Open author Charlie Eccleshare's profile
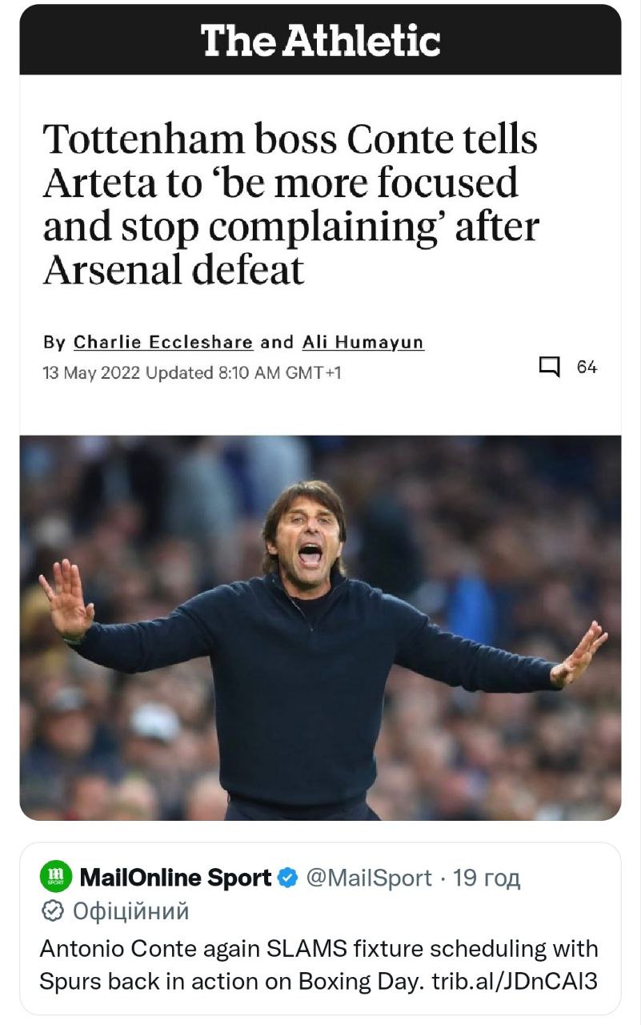 click(x=163, y=342)
